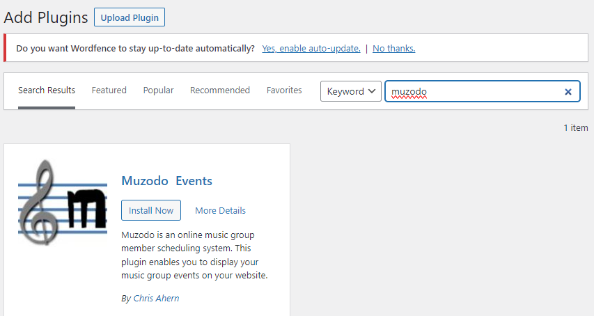This screenshot has height=316, width=594.
Task: Open the Featured plugins tab
Action: coord(109,90)
